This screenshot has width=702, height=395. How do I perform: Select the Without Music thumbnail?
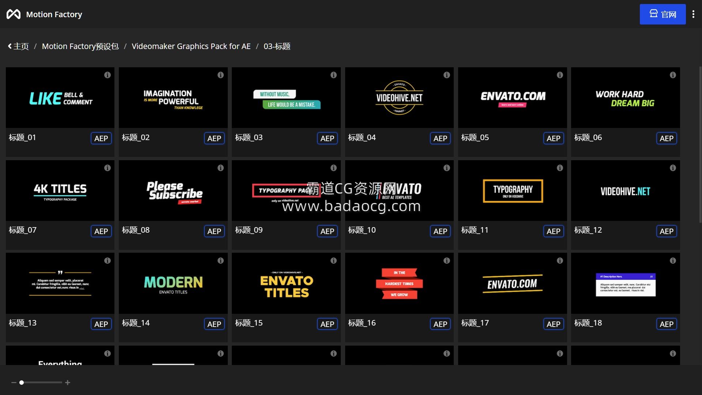click(x=286, y=98)
